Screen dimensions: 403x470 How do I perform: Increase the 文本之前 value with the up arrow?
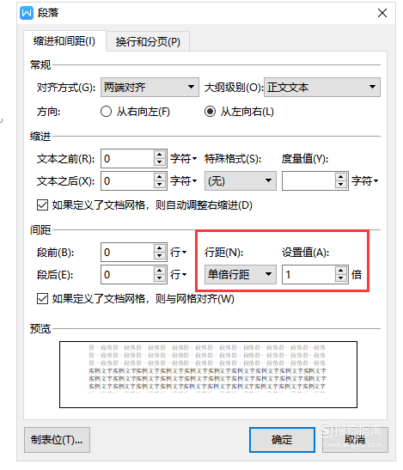(x=160, y=155)
